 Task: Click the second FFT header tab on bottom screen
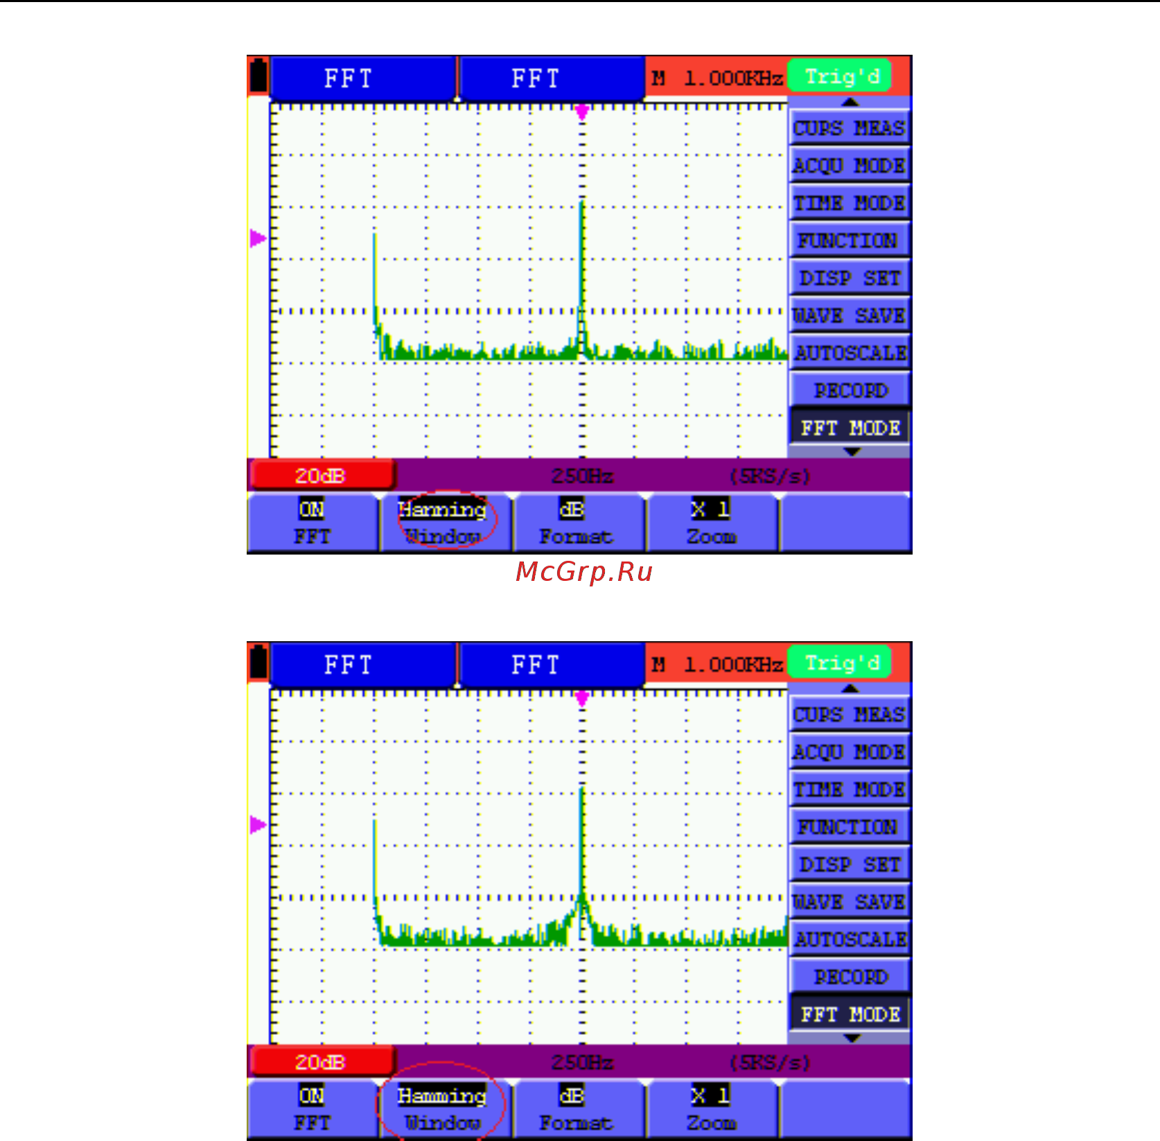click(551, 665)
